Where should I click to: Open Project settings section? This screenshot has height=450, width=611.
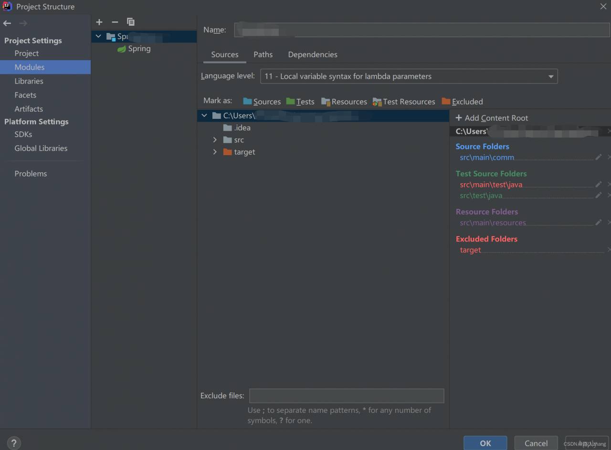(x=27, y=53)
